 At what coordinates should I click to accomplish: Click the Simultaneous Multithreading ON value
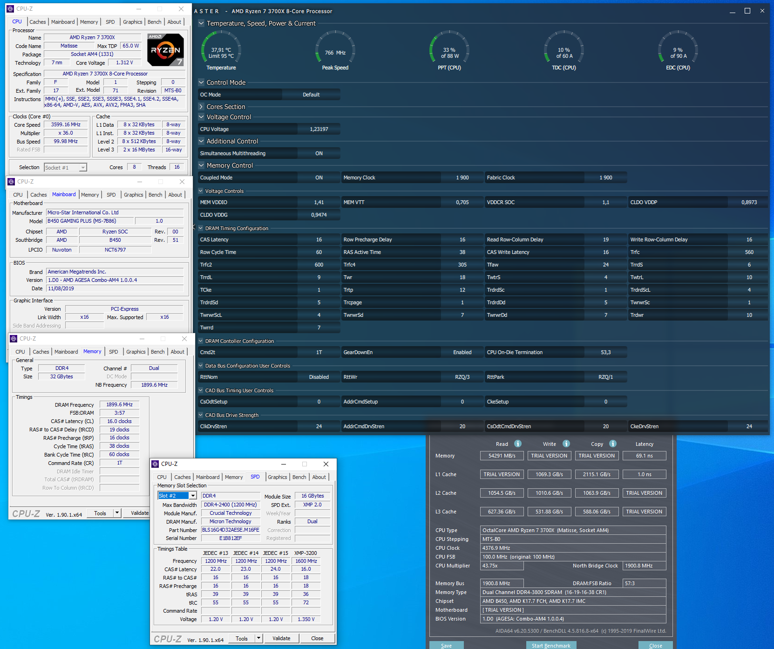point(319,153)
